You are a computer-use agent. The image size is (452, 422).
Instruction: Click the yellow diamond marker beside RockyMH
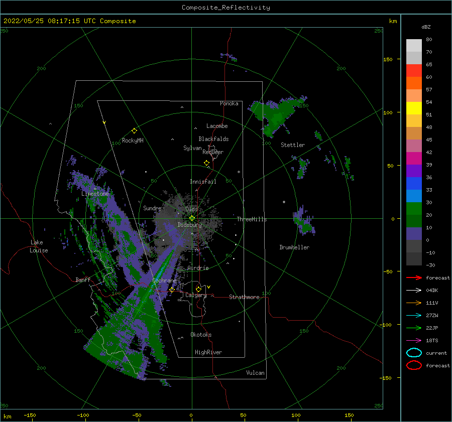134,131
